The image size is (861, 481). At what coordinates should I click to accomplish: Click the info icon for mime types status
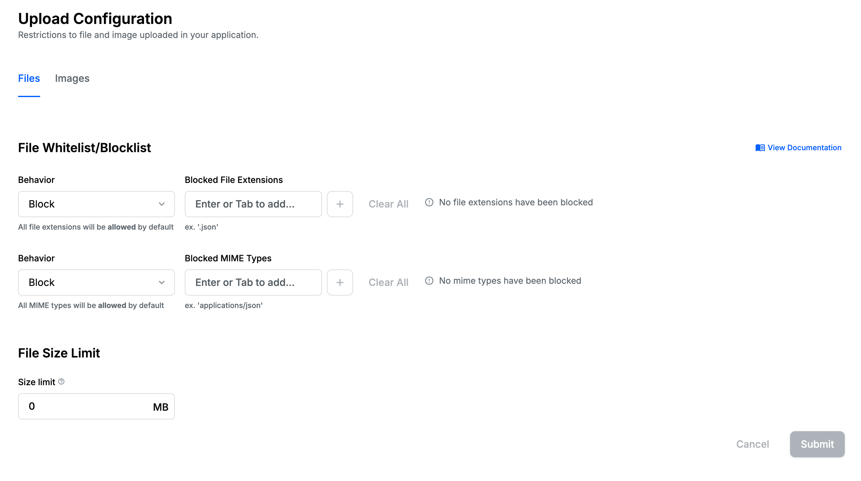[429, 281]
